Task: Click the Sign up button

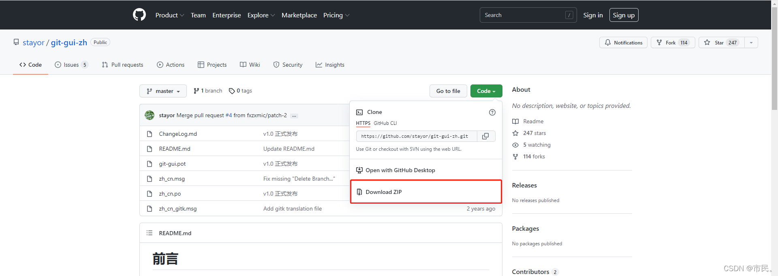Action: [x=624, y=15]
